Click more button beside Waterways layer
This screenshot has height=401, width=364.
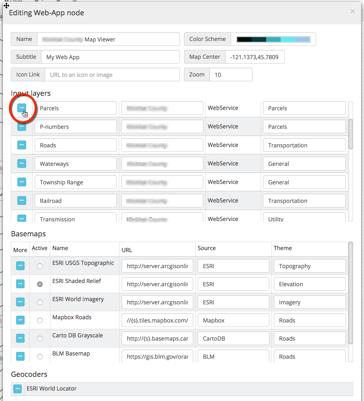[22, 163]
